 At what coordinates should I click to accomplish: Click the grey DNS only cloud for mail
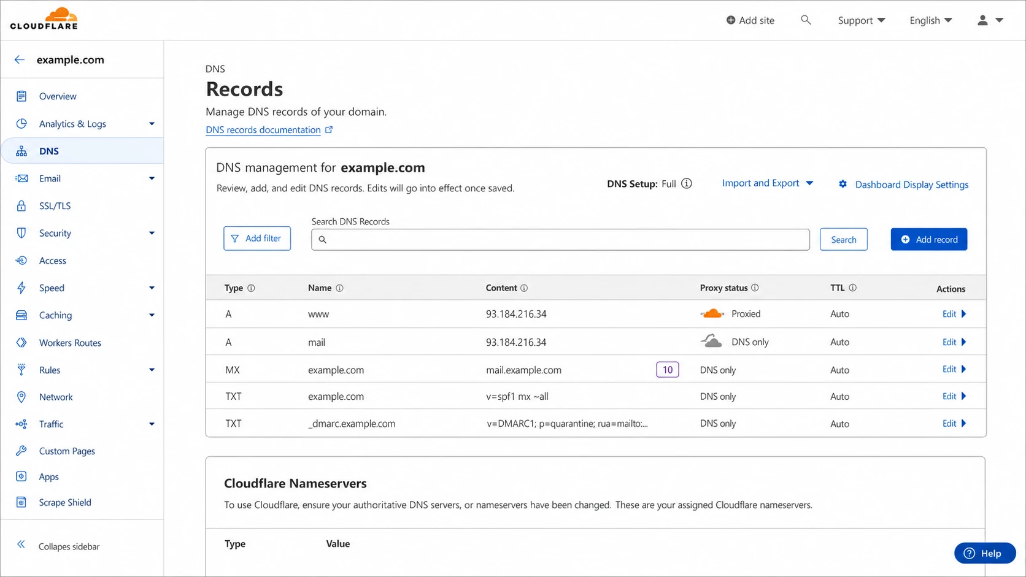pyautogui.click(x=712, y=341)
